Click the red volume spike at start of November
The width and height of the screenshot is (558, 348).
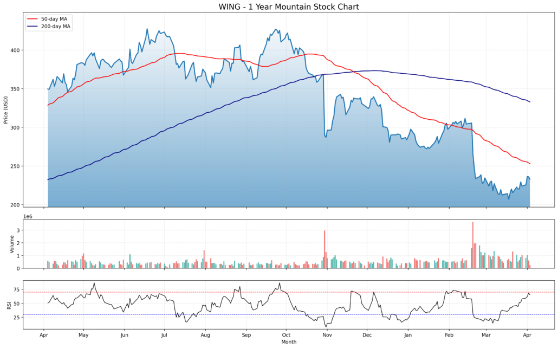click(325, 249)
